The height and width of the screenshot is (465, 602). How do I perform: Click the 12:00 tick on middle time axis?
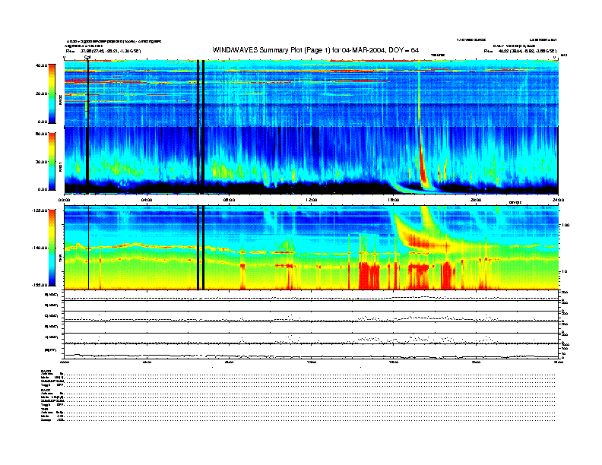(311, 200)
